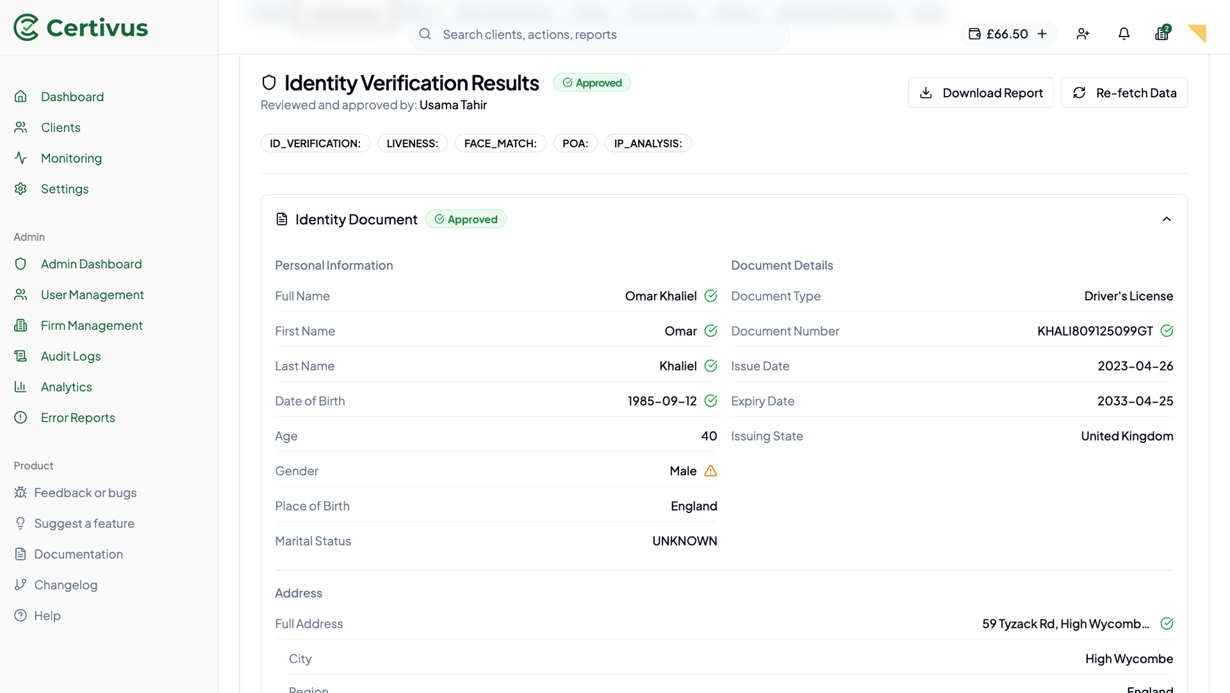Click Download Report button
The image size is (1230, 693).
click(x=981, y=93)
